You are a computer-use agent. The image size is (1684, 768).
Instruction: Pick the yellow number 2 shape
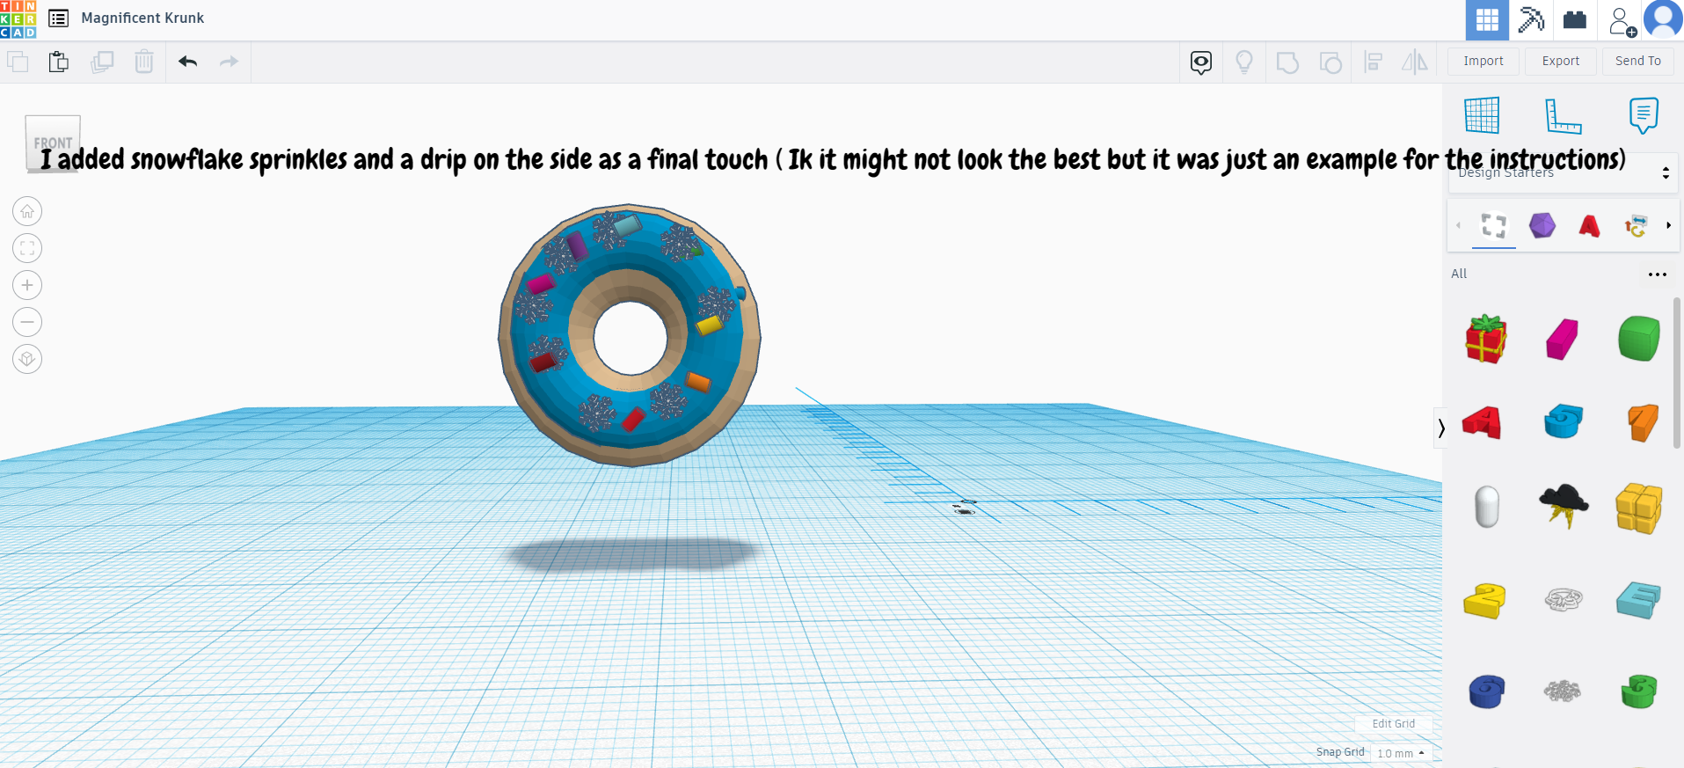coord(1484,601)
